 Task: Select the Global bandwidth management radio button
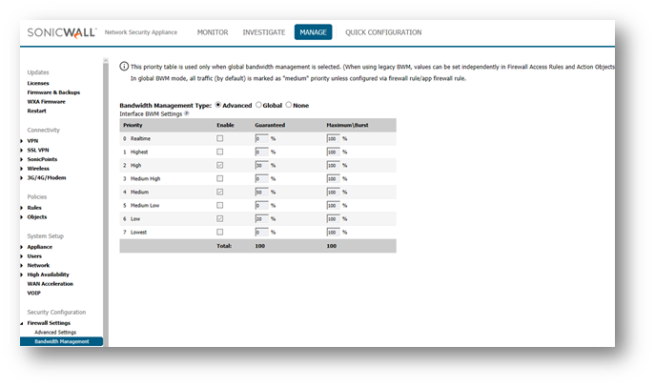[x=258, y=105]
